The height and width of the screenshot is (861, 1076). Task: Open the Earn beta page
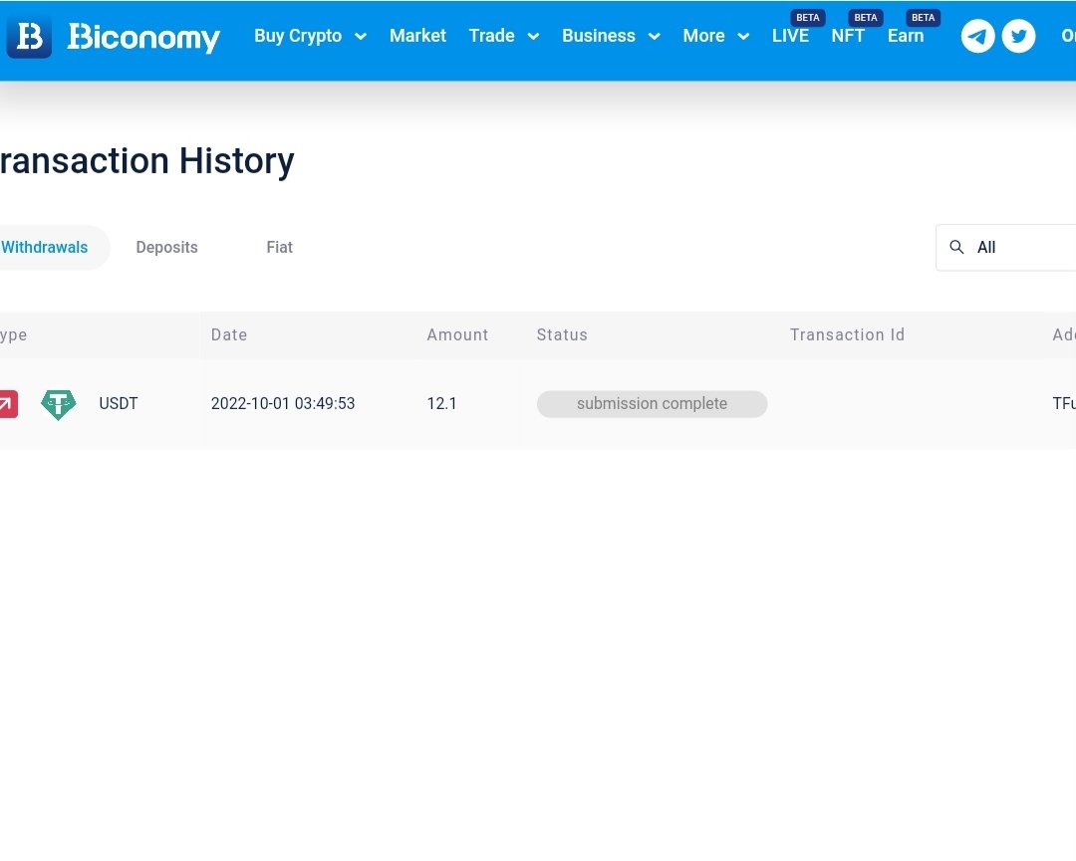(x=905, y=36)
